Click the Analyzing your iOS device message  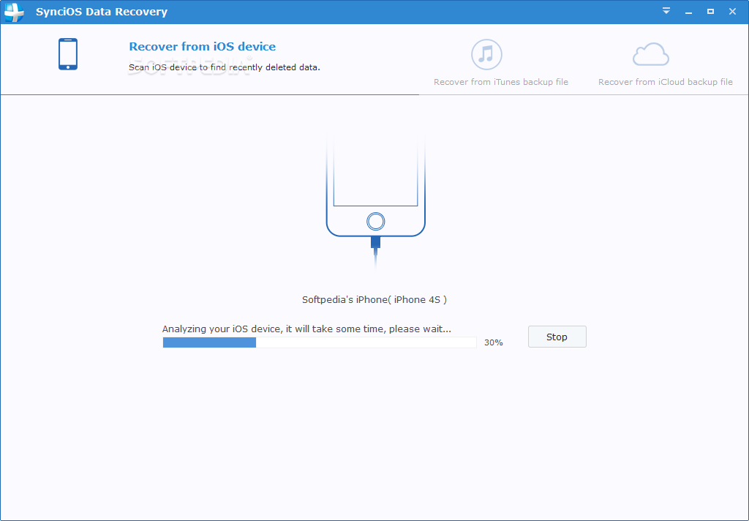pos(306,329)
